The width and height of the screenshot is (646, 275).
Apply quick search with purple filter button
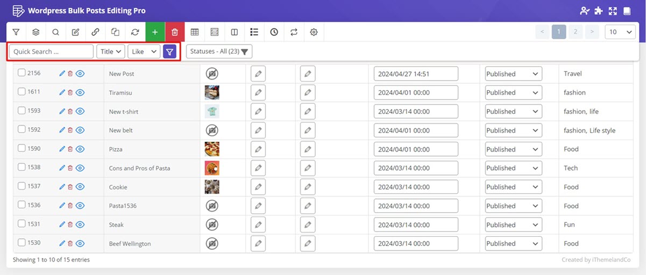point(170,52)
